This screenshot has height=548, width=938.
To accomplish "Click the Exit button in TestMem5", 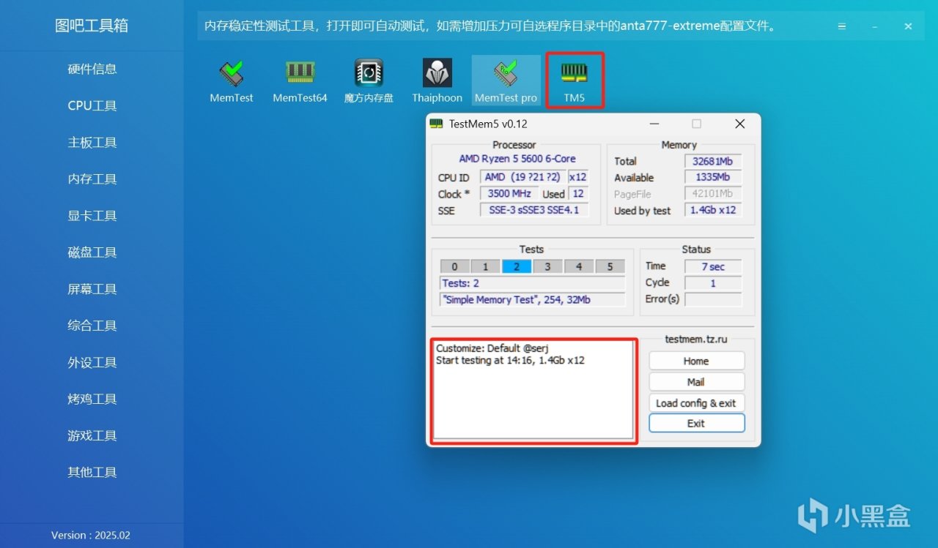I will tap(696, 424).
